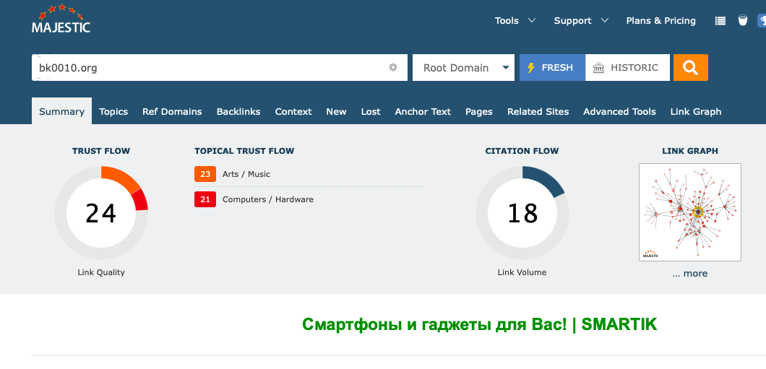Open Plans & Pricing page
Image resolution: width=766 pixels, height=369 pixels.
661,20
